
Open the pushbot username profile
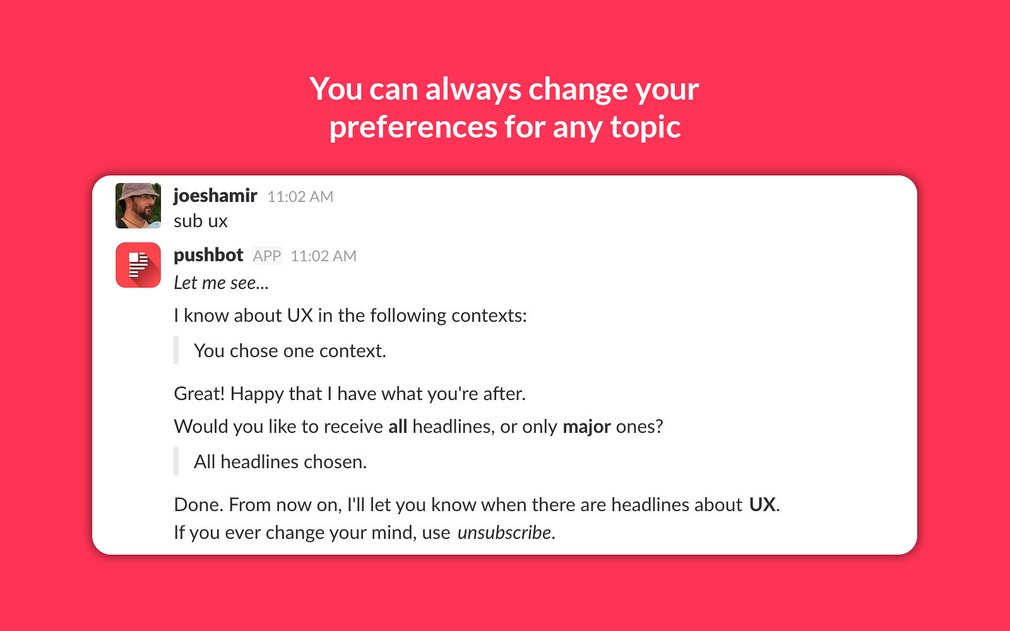208,255
